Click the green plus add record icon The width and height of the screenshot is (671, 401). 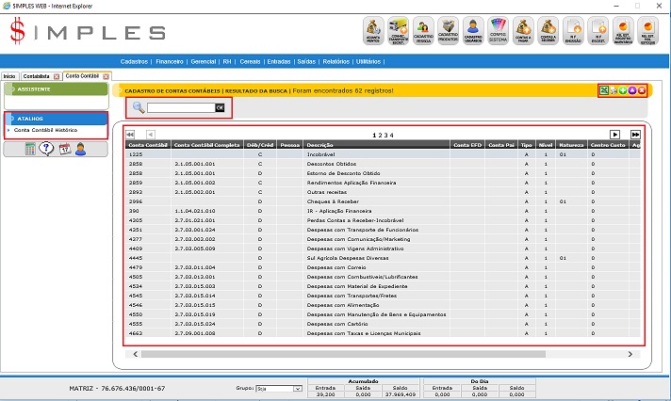click(622, 90)
